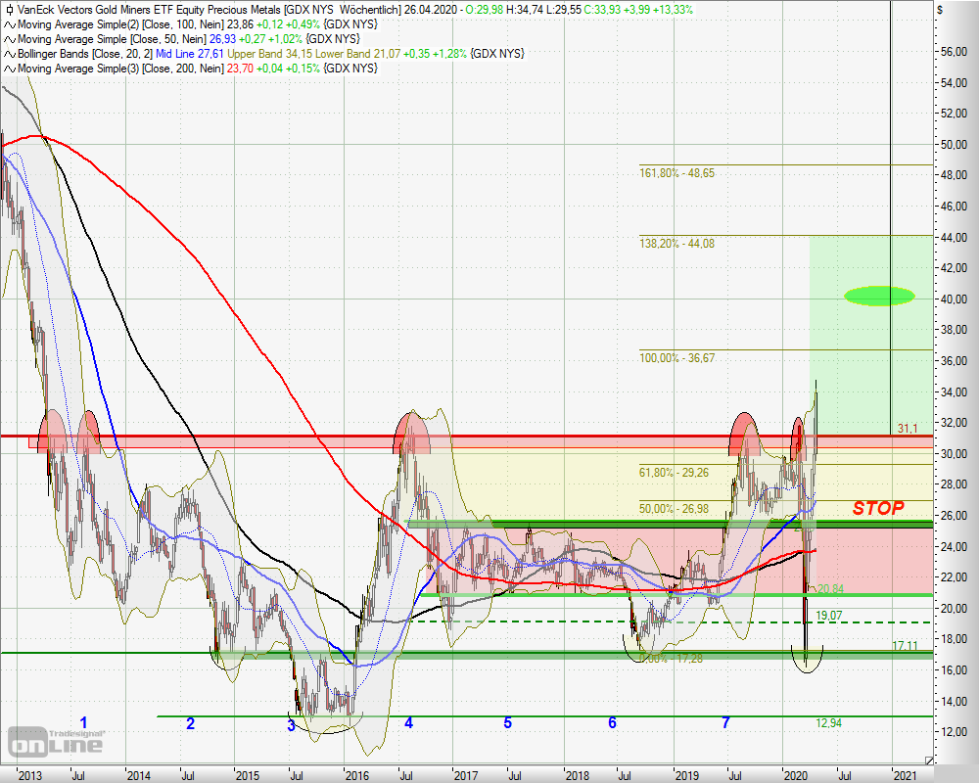
Task: Click the 0,00% - 17,28 Fibonacci label
Action: coord(672,658)
